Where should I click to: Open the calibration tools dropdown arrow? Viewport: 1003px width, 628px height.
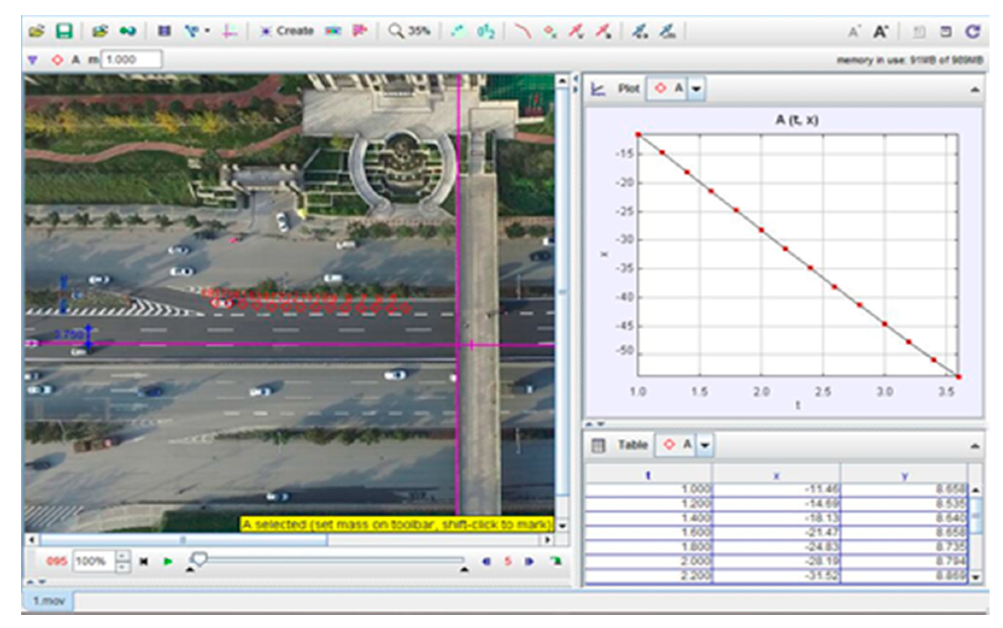click(207, 31)
